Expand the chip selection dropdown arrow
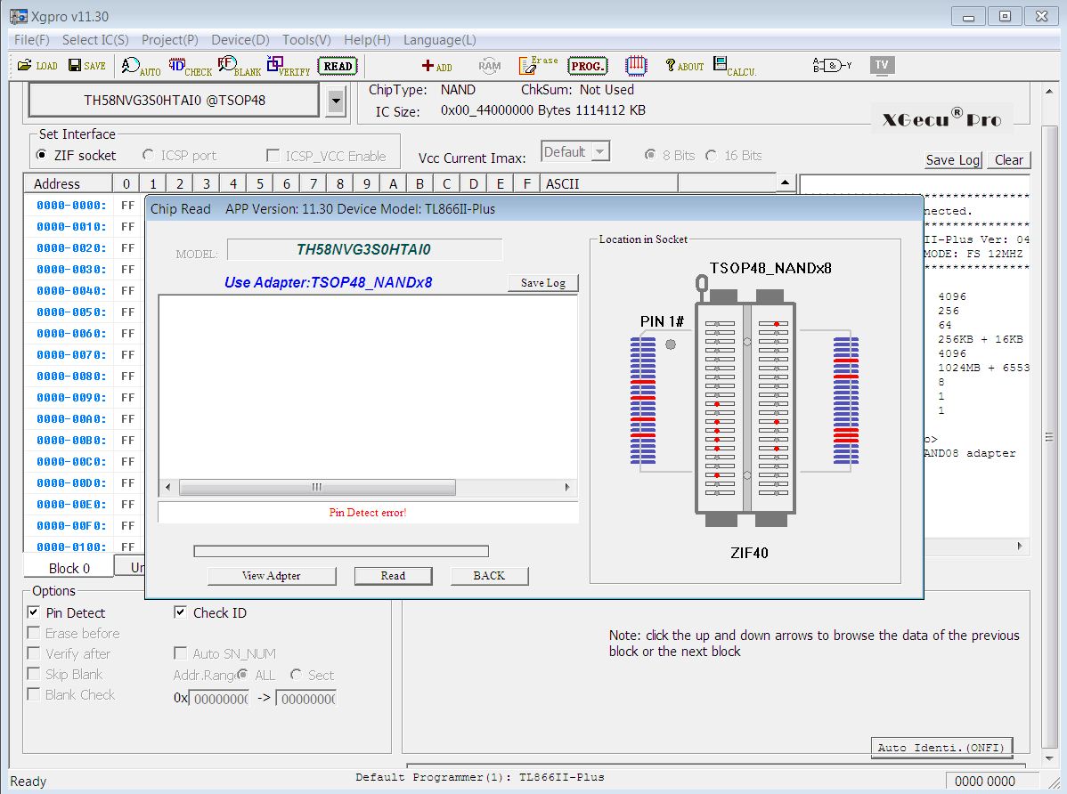Screen dimensions: 1067x794 [335, 101]
